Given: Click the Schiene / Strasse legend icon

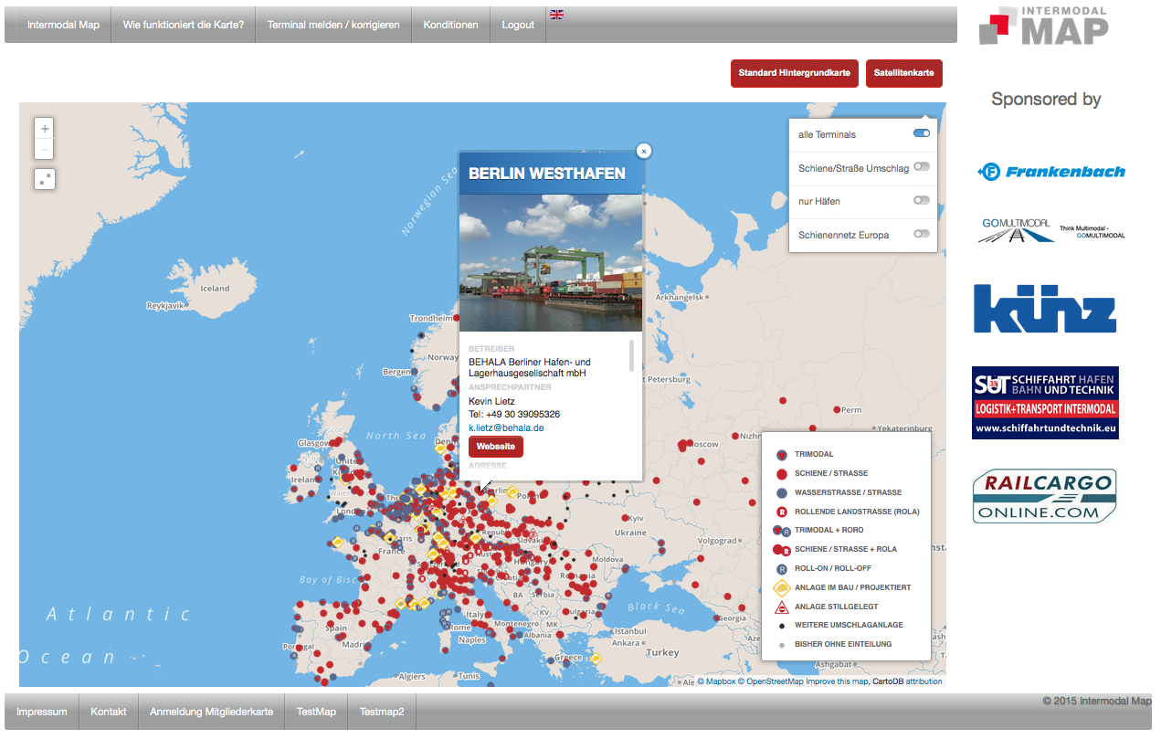Looking at the screenshot, I should point(781,473).
